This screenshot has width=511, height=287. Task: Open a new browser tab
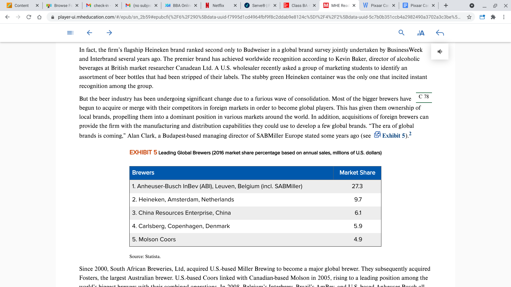[446, 5]
